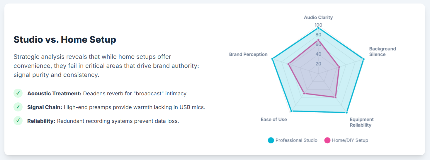Viewport: 430px width, 160px height.
Task: Click the Studio vs. Home Setup heading
Action: point(65,39)
